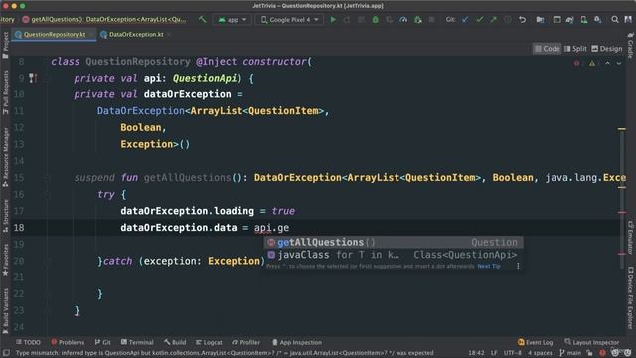This screenshot has height=358, width=636.
Task: Go to next highlighted error arrow
Action: [619, 63]
